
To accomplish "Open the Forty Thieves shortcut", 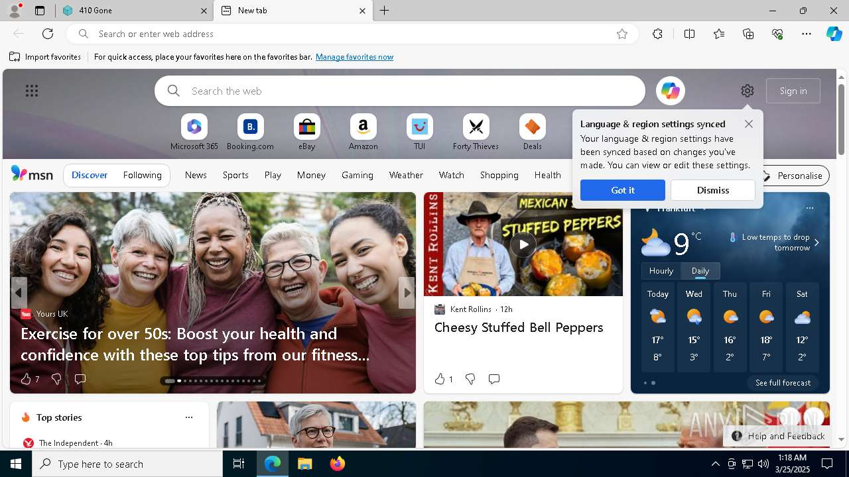I will (x=476, y=132).
